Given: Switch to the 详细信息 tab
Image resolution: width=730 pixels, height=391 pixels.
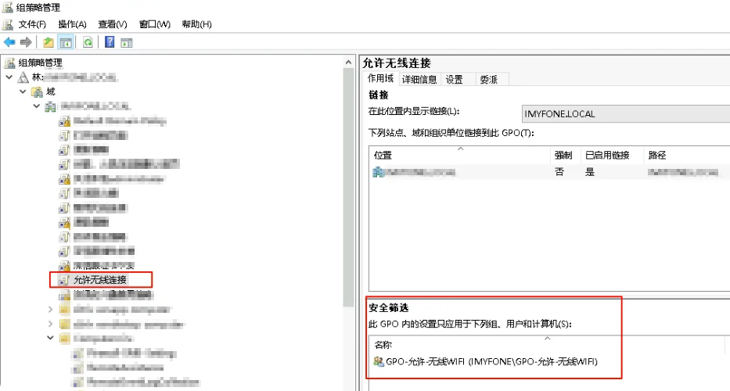Looking at the screenshot, I should point(419,80).
